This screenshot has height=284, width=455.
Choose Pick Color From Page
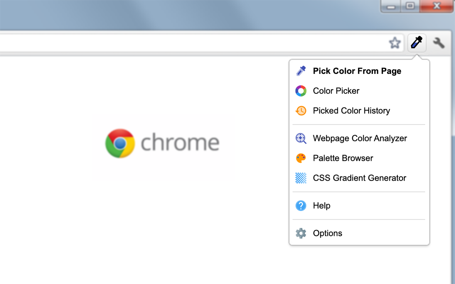point(357,71)
